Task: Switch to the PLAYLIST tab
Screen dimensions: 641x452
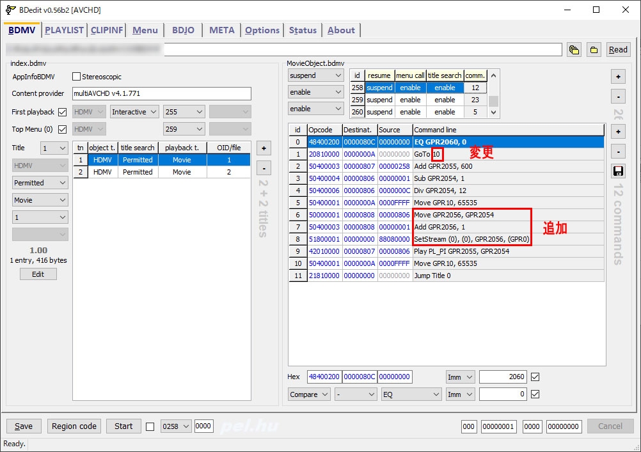Action: pyautogui.click(x=64, y=30)
